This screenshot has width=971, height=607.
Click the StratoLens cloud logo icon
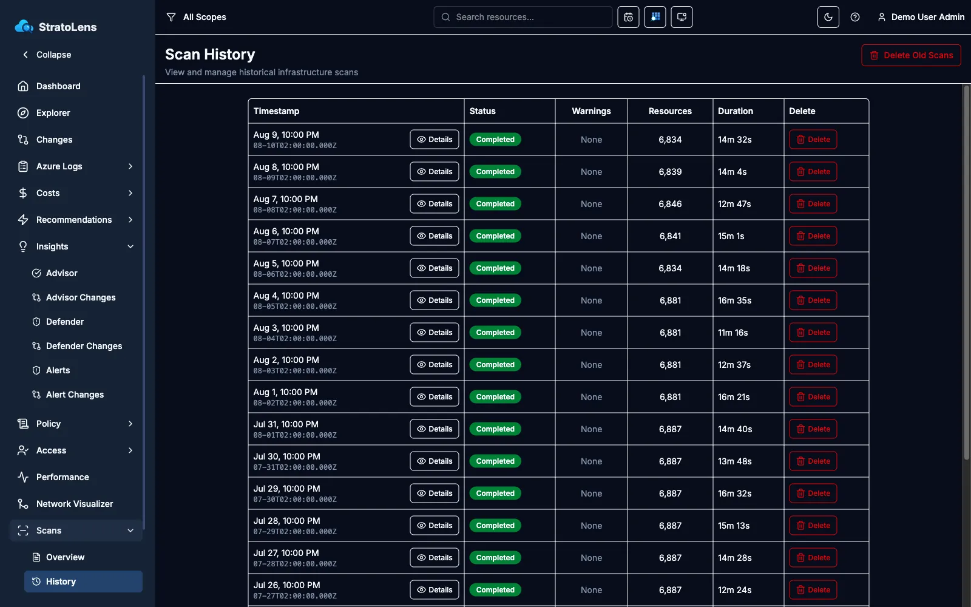coord(24,26)
